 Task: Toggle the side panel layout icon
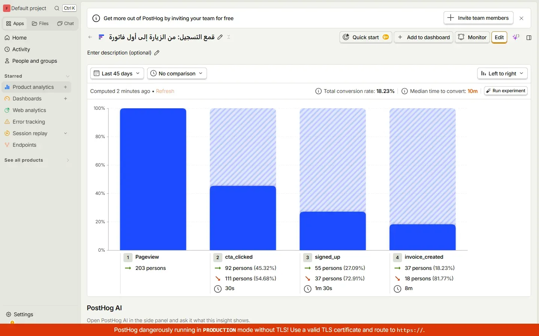(x=529, y=37)
